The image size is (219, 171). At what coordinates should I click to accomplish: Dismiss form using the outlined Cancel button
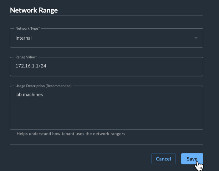coord(163,159)
